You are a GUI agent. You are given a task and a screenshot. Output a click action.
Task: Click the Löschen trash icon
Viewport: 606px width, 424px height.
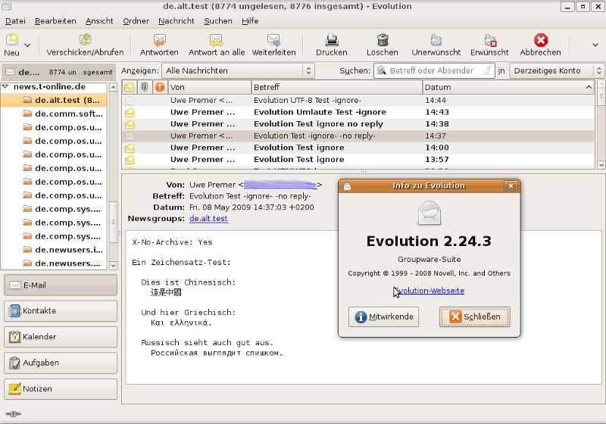[x=383, y=40]
